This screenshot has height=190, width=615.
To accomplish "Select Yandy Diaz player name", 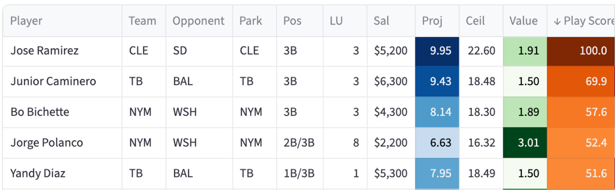I will 38,173.
